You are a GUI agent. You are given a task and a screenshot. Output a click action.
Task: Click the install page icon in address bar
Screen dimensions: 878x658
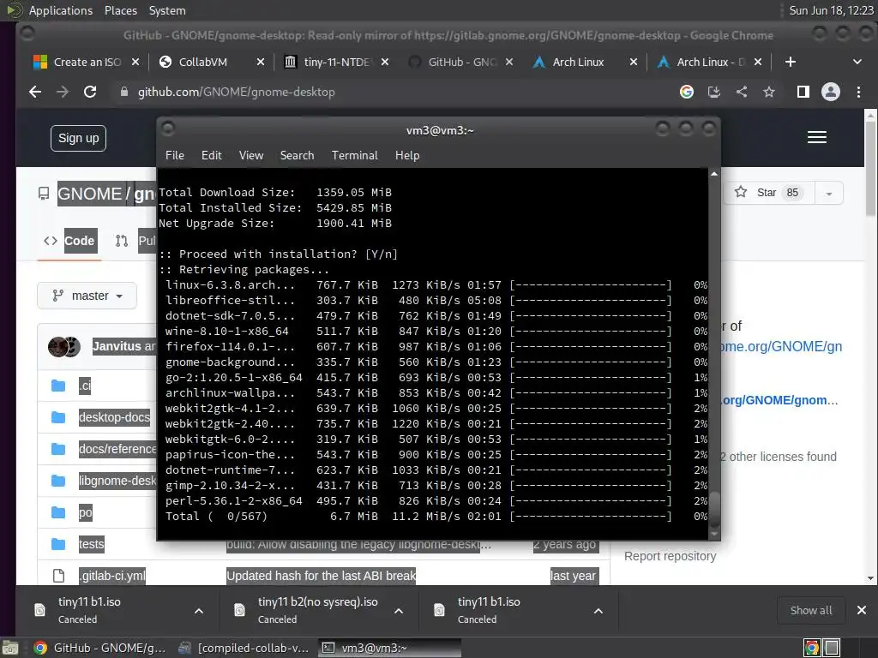pos(714,92)
